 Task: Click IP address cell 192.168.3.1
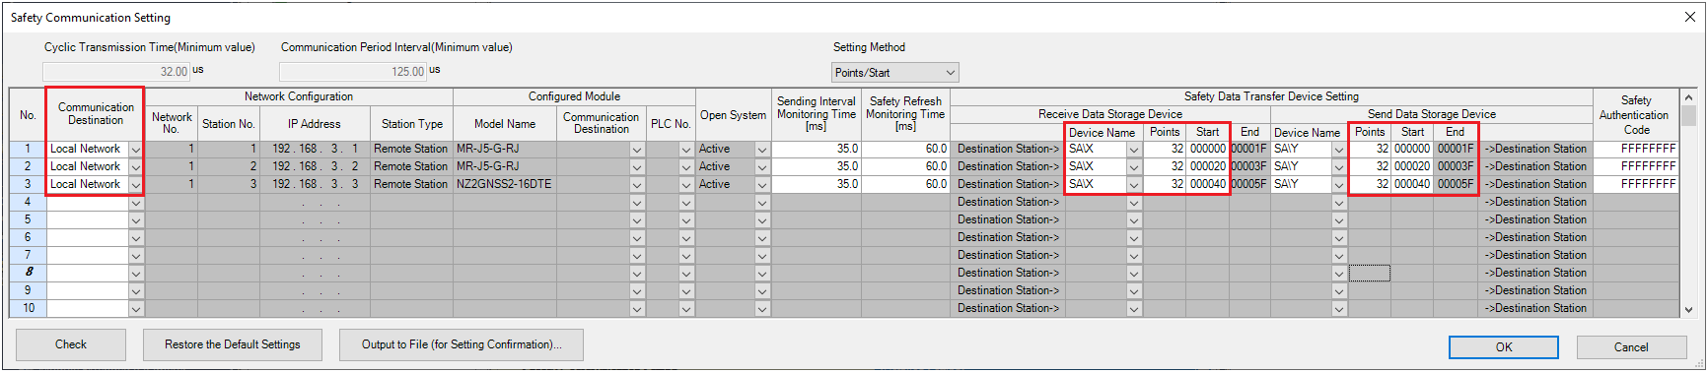315,150
